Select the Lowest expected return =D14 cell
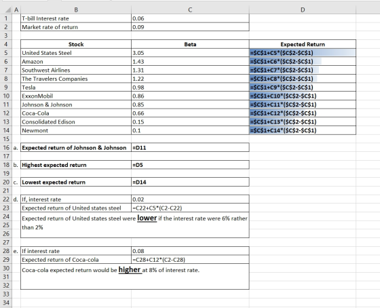380x308 pixels. (190, 182)
